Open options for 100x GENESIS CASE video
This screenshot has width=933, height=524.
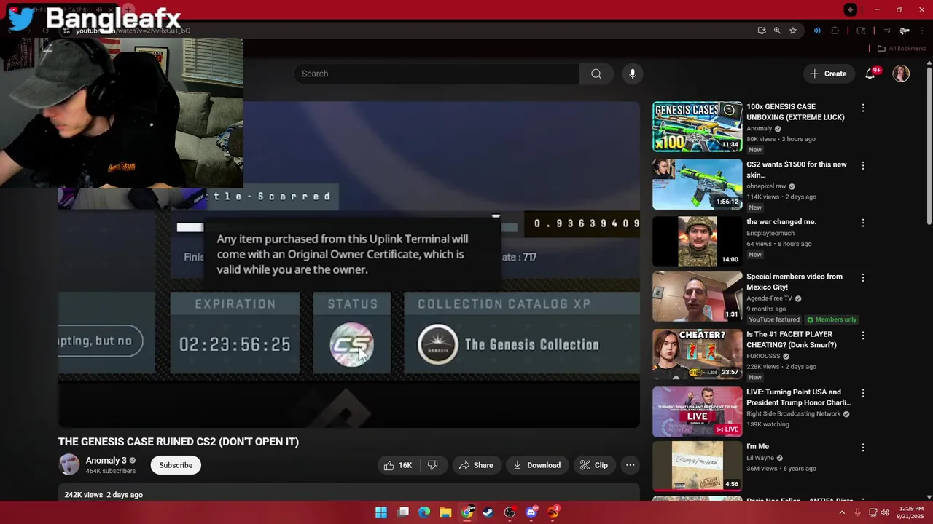point(863,108)
